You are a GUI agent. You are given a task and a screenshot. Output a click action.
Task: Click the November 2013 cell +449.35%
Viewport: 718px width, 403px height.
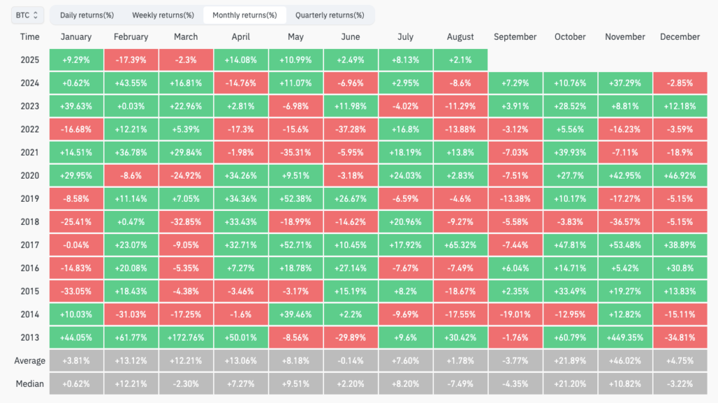click(625, 337)
